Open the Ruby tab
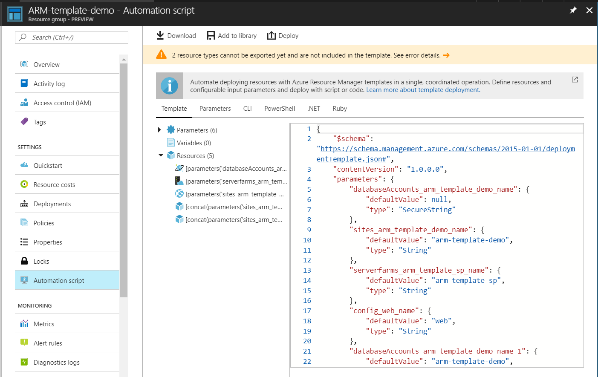Viewport: 598px width, 377px height. pyautogui.click(x=339, y=108)
